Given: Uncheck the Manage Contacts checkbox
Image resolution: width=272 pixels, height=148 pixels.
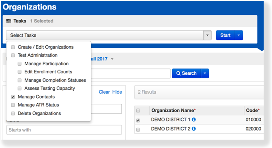Looking at the screenshot, I should click(13, 97).
